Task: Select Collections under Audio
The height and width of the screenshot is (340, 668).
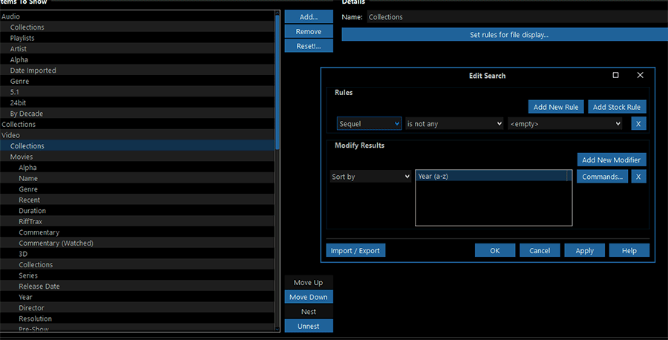Action: 137,27
